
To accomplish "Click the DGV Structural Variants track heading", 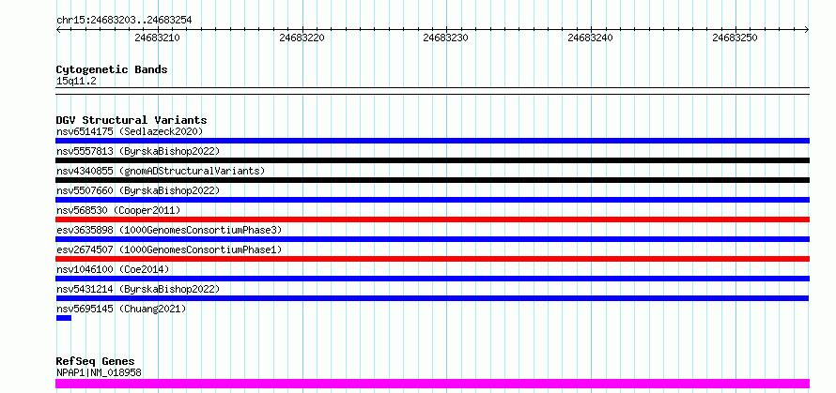I will (132, 120).
